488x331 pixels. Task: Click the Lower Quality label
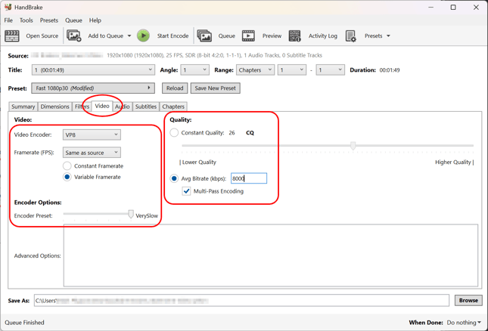point(199,162)
